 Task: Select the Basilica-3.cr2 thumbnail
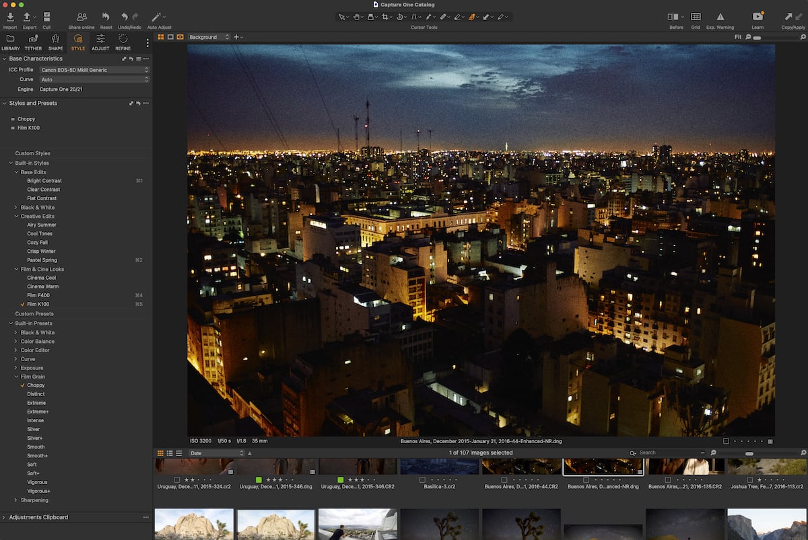[x=439, y=465]
